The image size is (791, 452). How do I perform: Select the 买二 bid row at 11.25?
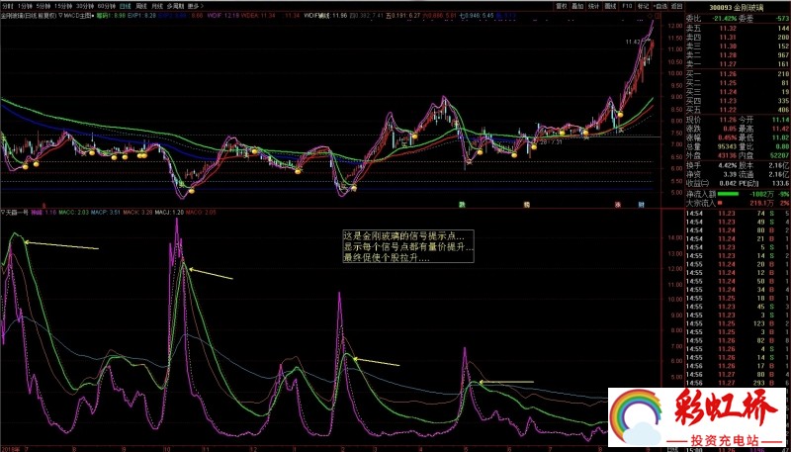click(738, 83)
